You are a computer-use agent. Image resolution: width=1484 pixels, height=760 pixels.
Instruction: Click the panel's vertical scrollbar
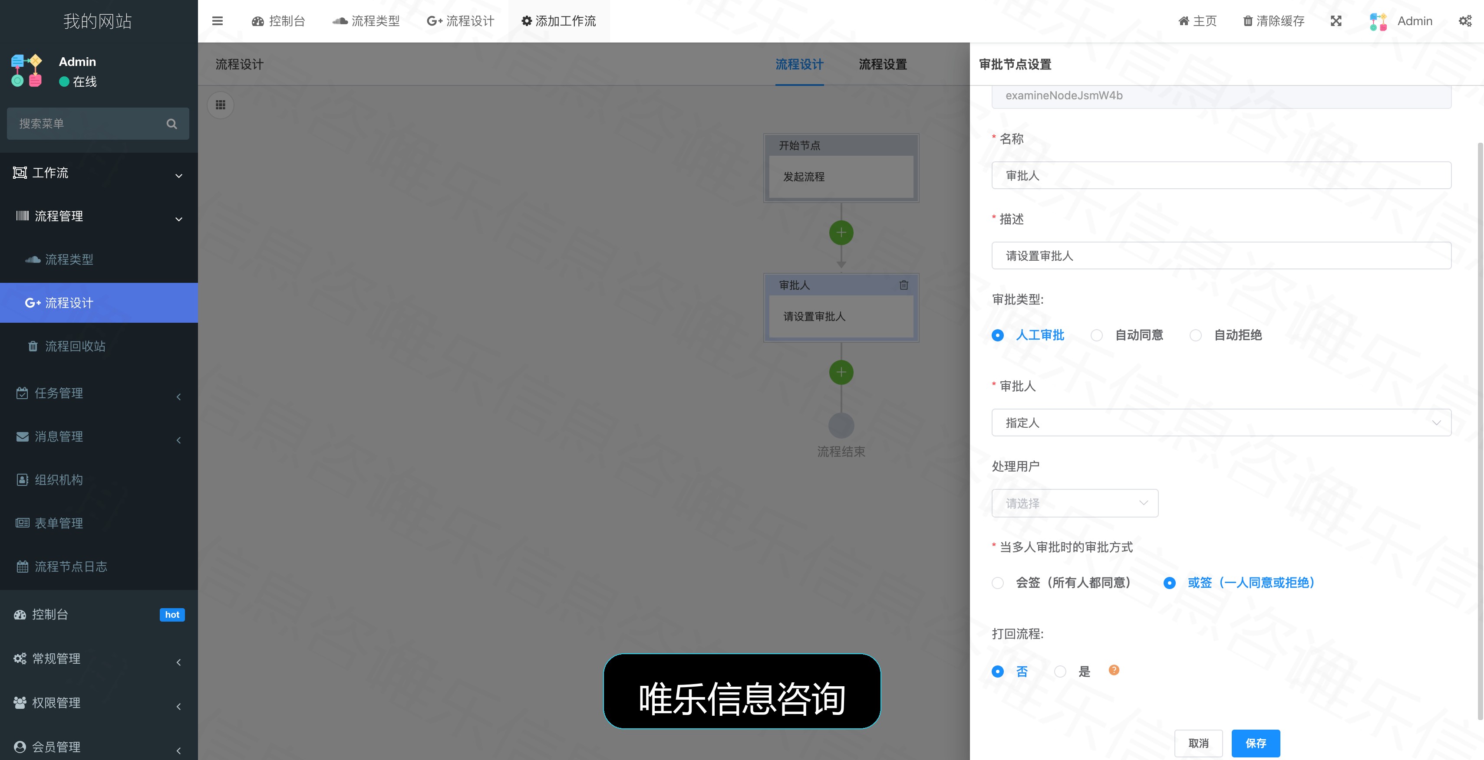pos(1480,431)
